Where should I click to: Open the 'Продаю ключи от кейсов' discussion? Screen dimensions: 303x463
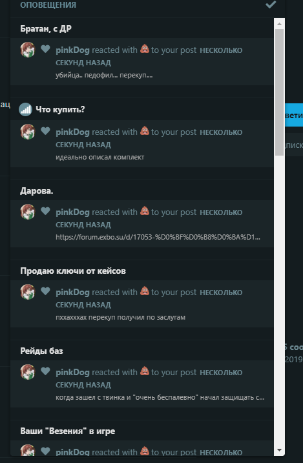coord(73,271)
